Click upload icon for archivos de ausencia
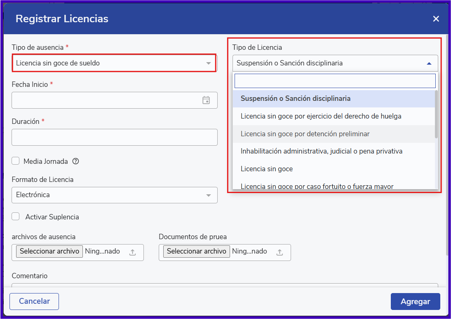Screen dimensions: 451x319 (x=132, y=252)
